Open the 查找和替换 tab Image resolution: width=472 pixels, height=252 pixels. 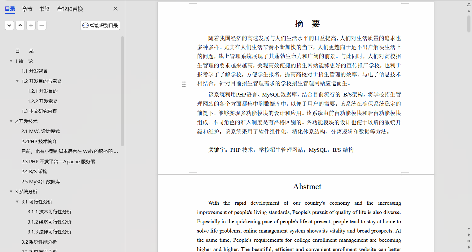70,9
